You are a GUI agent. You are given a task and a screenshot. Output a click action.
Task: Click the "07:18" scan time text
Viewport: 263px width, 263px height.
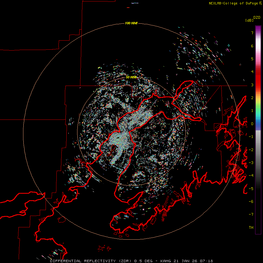206,261
